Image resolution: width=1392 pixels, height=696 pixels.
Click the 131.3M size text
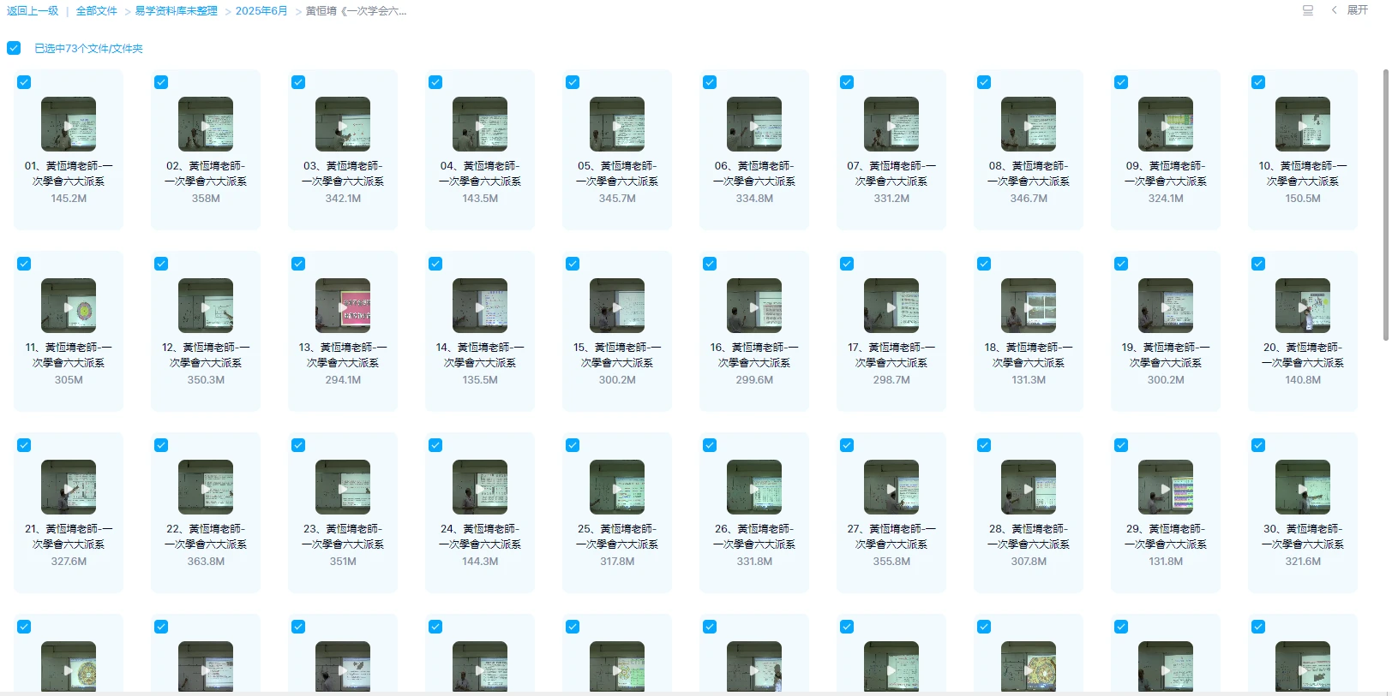(x=1029, y=380)
